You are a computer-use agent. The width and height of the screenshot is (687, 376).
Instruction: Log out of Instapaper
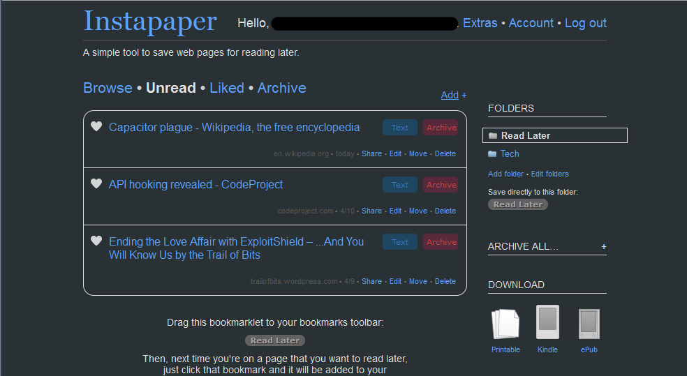pos(586,23)
